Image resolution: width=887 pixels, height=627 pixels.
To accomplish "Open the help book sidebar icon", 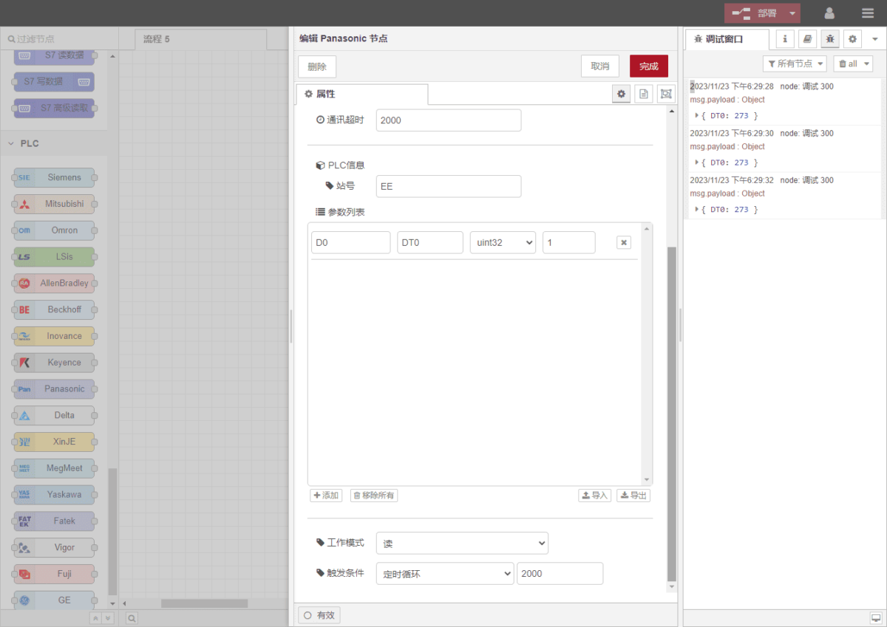I will pyautogui.click(x=808, y=39).
